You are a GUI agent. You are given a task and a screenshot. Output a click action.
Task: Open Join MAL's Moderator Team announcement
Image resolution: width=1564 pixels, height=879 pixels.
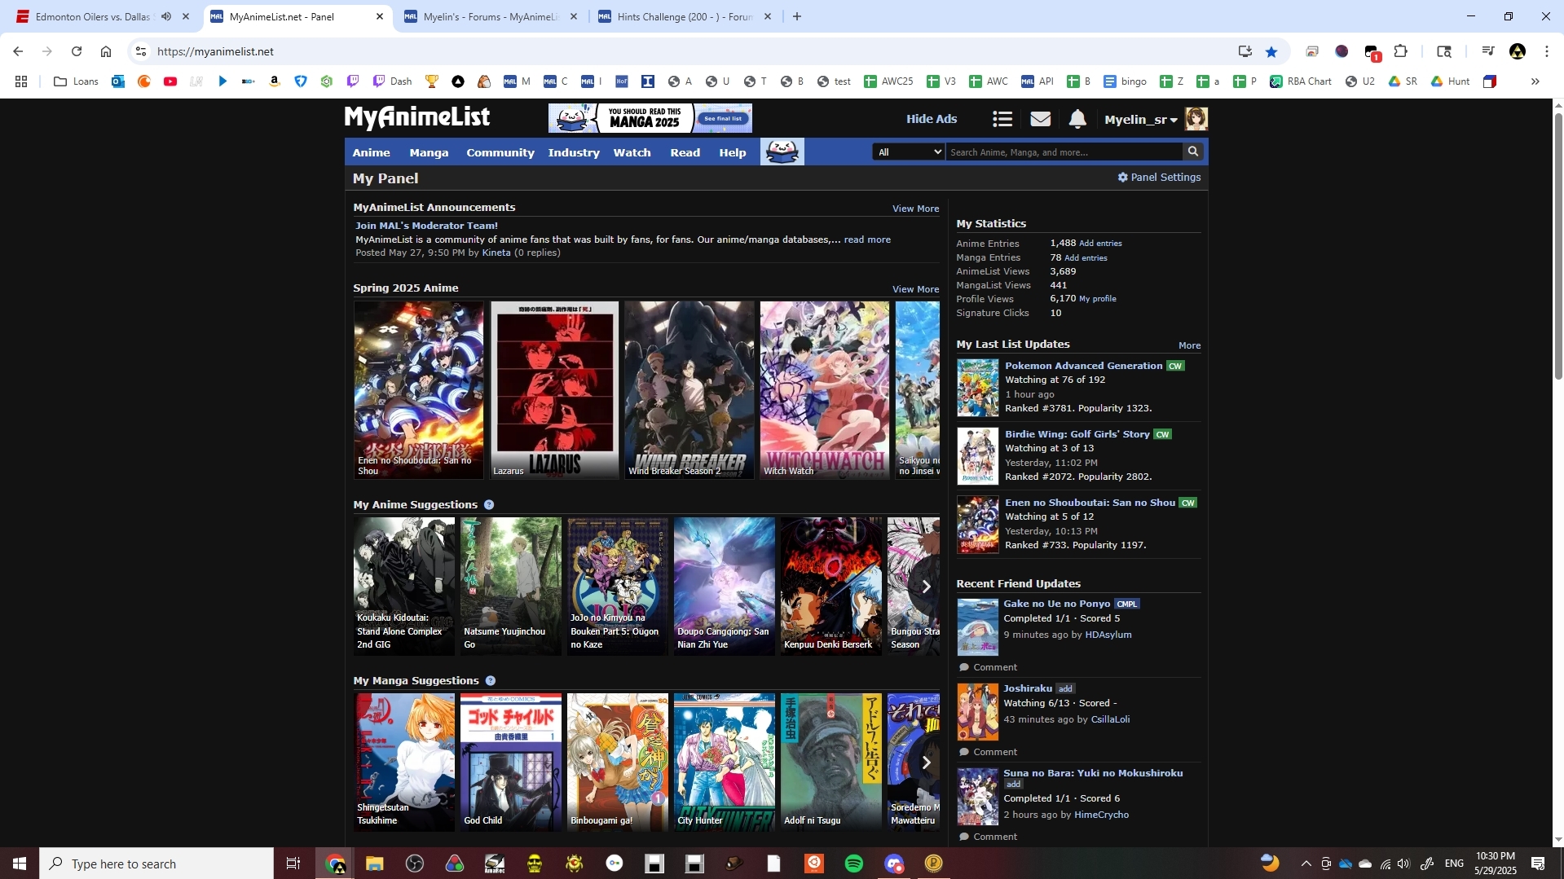pyautogui.click(x=426, y=226)
